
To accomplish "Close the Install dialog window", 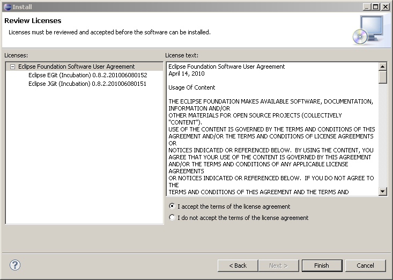I will [x=385, y=6].
